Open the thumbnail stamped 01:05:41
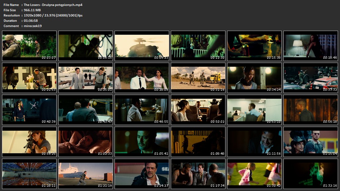 click(x=142, y=142)
